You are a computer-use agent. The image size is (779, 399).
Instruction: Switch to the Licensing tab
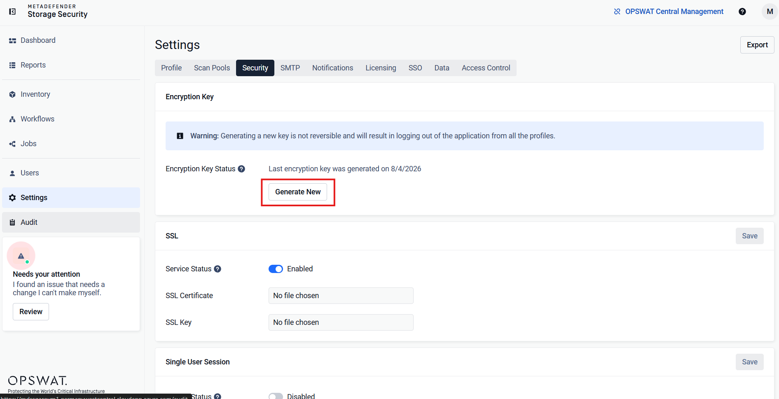point(381,68)
